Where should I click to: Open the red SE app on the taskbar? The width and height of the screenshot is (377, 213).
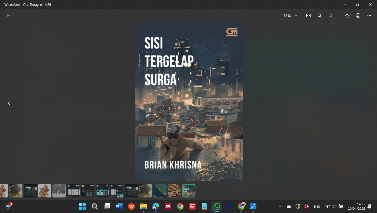click(x=192, y=206)
